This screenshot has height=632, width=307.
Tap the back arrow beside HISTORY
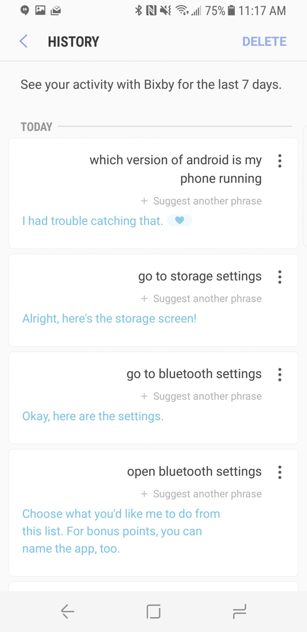coord(24,41)
